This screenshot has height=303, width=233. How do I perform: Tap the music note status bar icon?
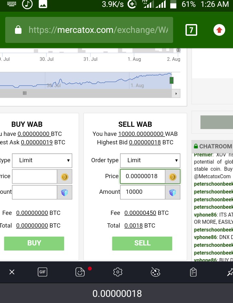tap(27, 4)
